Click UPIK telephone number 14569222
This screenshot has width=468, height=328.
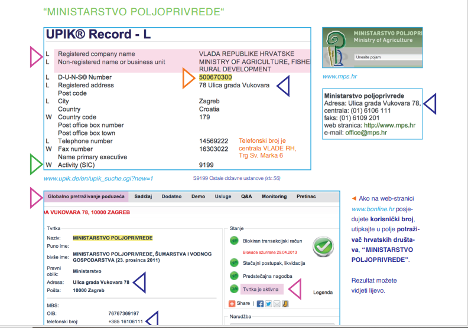point(214,141)
